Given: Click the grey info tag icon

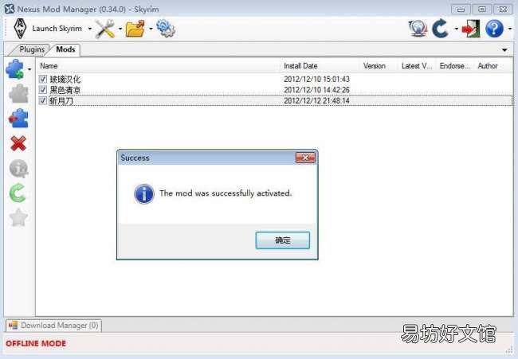Looking at the screenshot, I should (18, 168).
